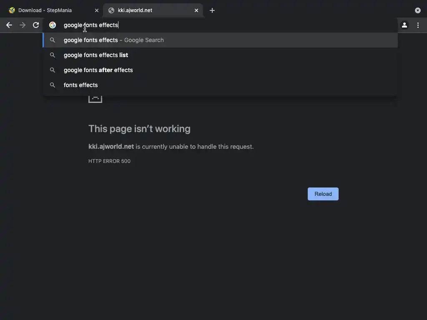The image size is (427, 320).
Task: Close the Download - StepMania tab
Action: click(97, 10)
